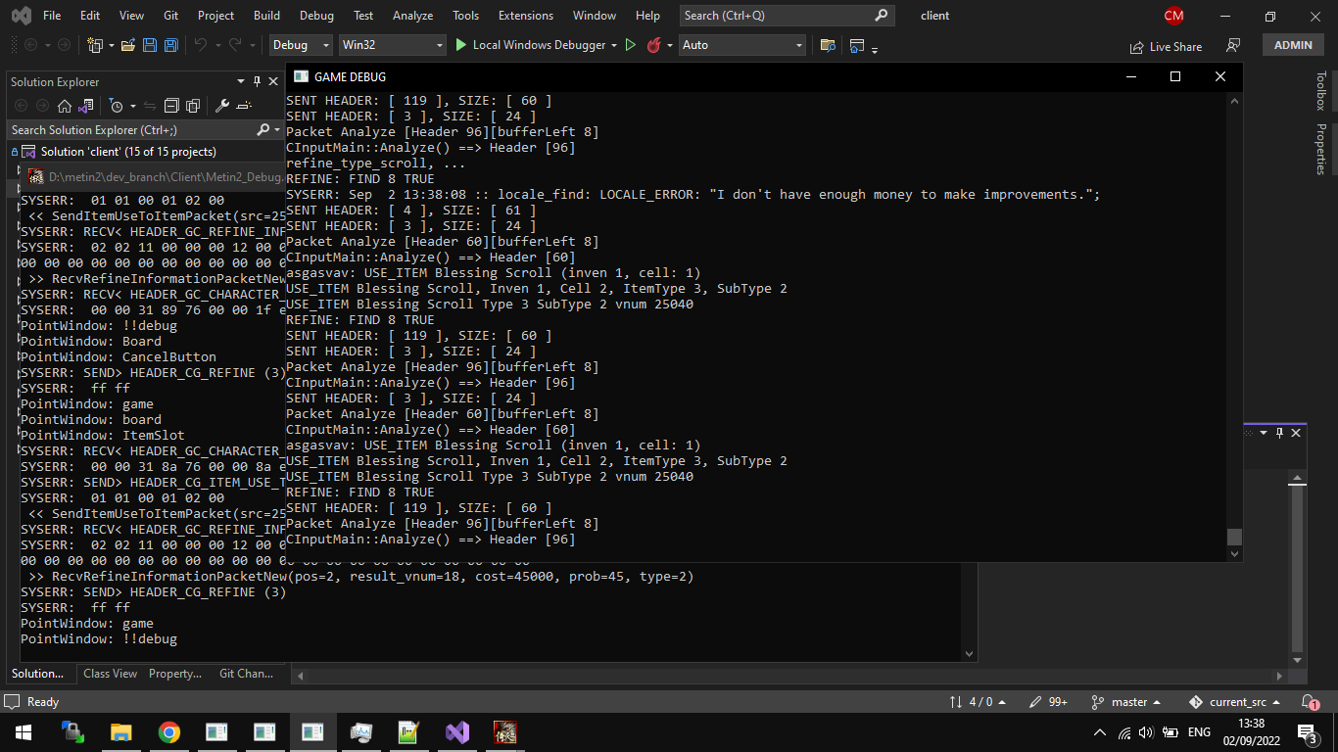Open the Toolbox side tab

1320,91
